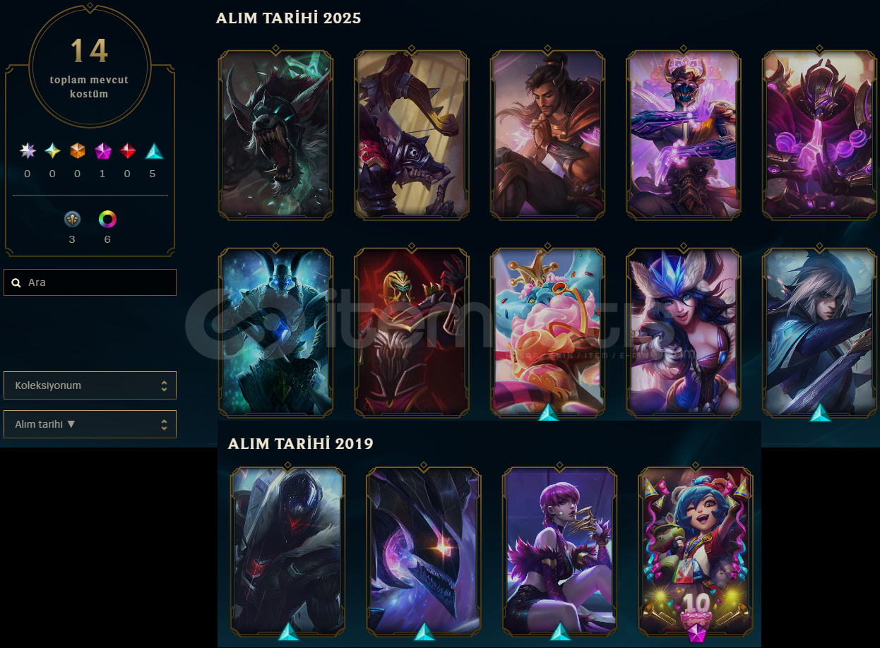The width and height of the screenshot is (880, 648).
Task: Click the magnifier search icon
Action: click(x=16, y=282)
